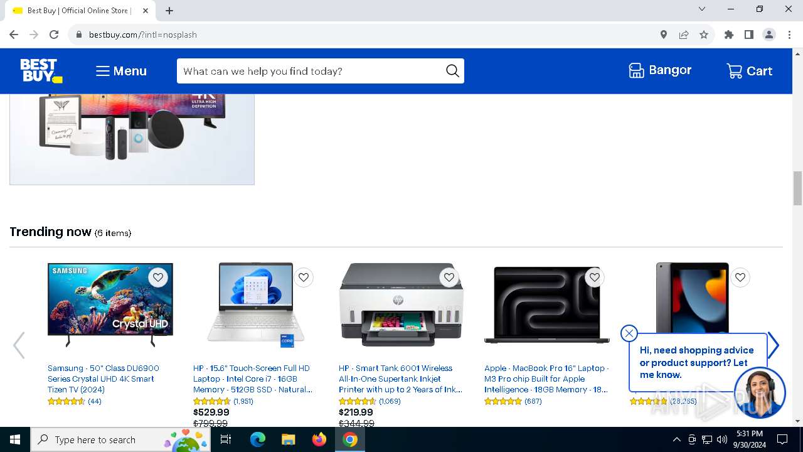The image size is (803, 452).
Task: Open Chrome extensions puzzle icon
Action: pyautogui.click(x=729, y=35)
